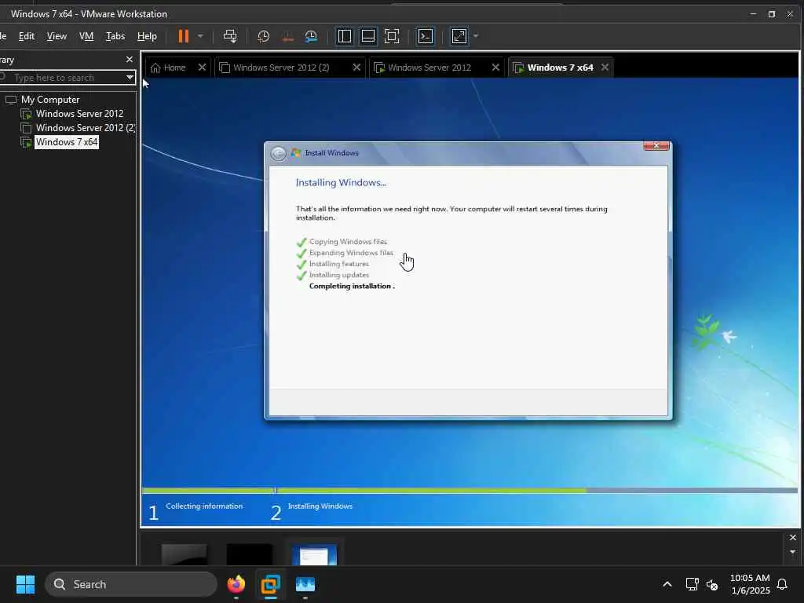The image size is (804, 603).
Task: Enter full screen mode icon
Action: coord(392,36)
